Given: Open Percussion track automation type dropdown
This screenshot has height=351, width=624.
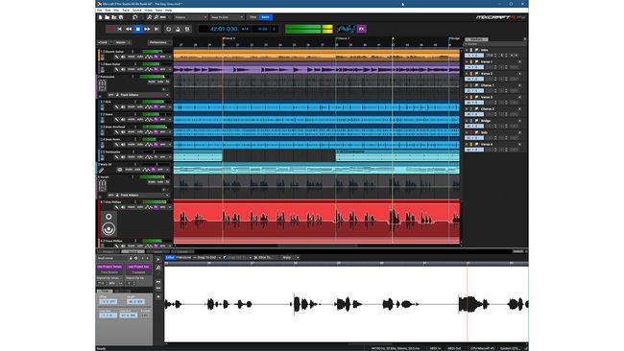Looking at the screenshot, I should [142, 95].
